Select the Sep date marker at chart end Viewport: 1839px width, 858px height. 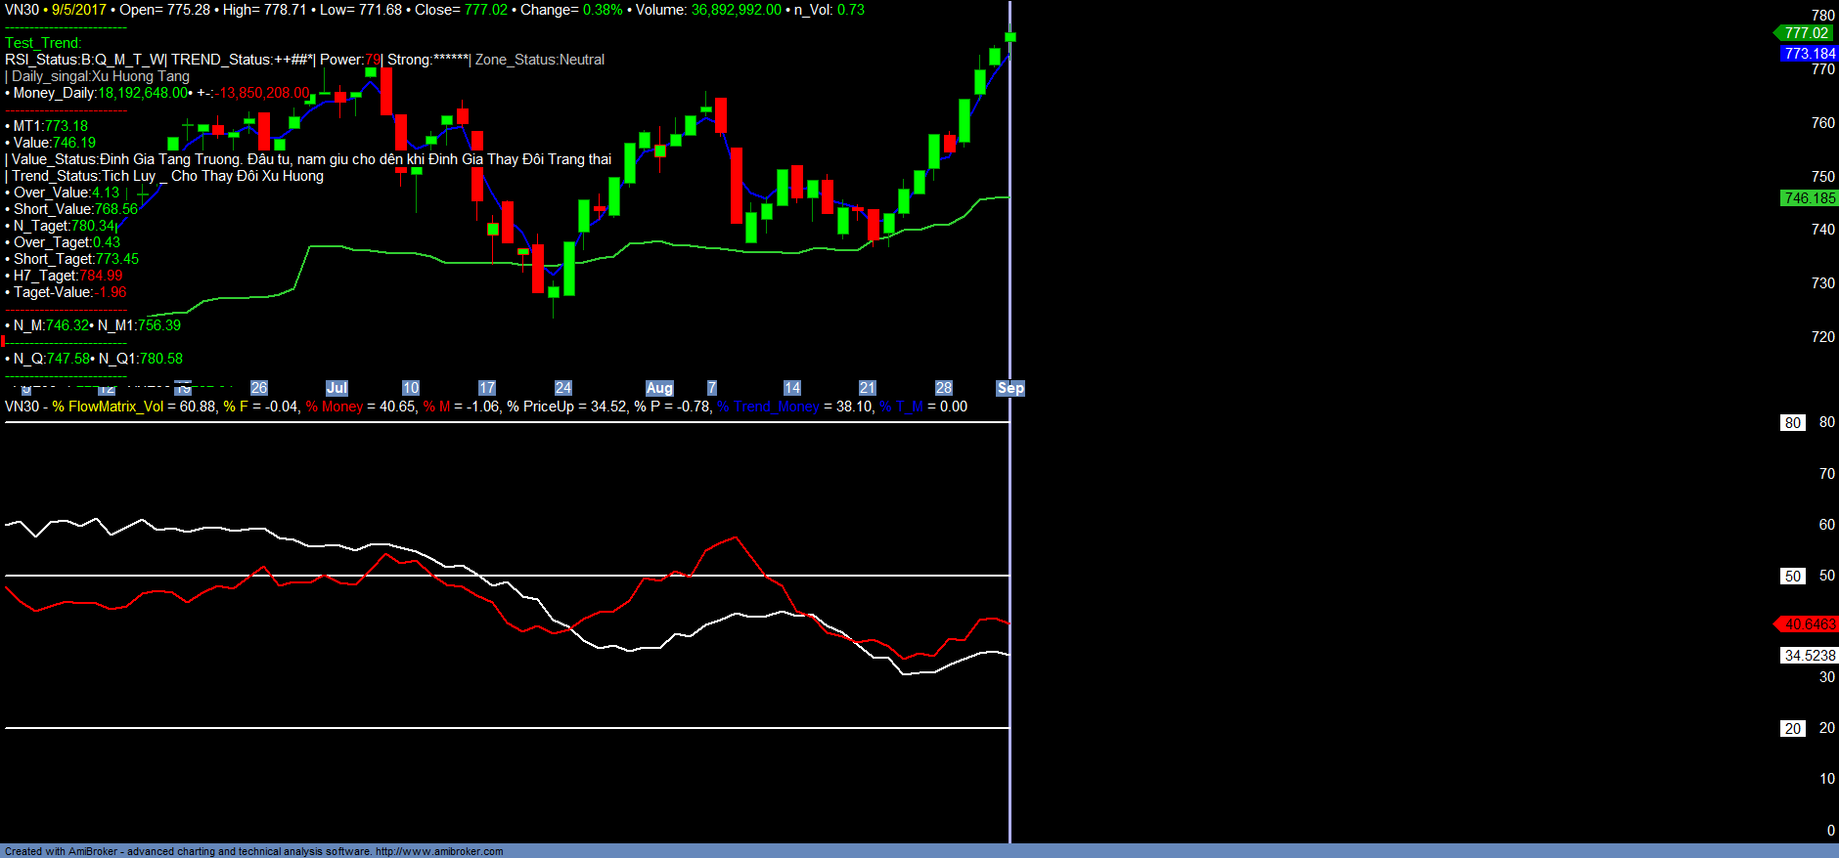1010,388
